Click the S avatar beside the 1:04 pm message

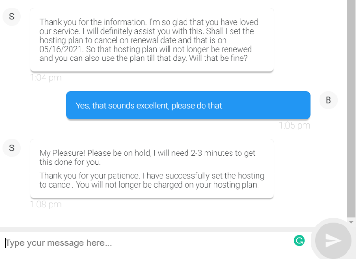(x=12, y=17)
